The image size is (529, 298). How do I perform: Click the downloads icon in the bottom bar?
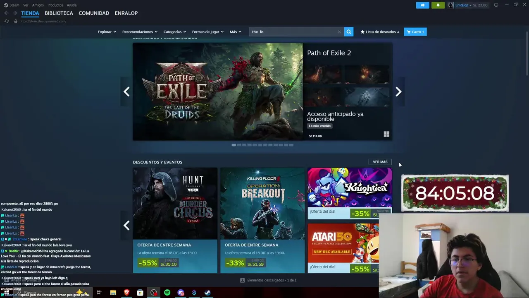point(242,280)
